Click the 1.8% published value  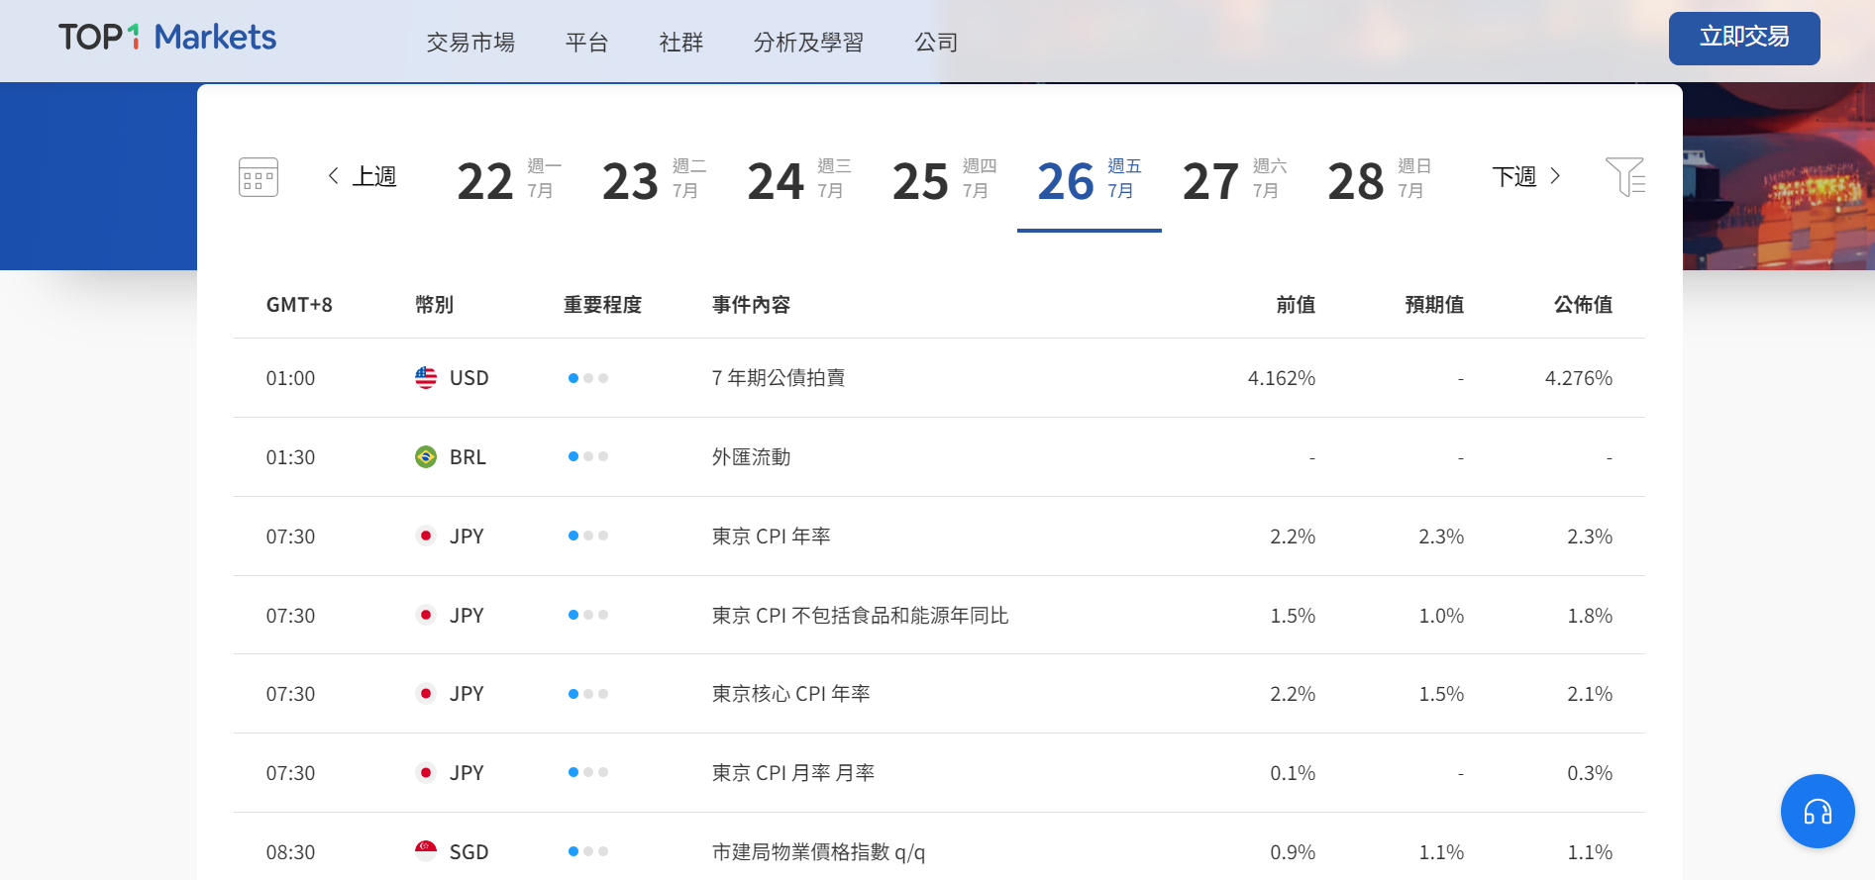[x=1590, y=616]
